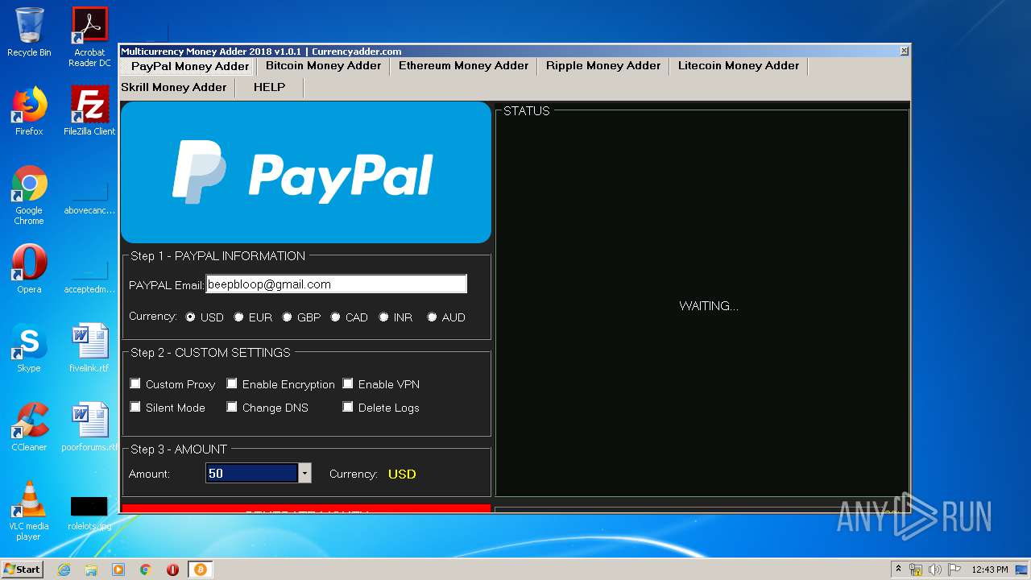Click the WAITING... status text
This screenshot has height=580, width=1031.
coord(709,306)
